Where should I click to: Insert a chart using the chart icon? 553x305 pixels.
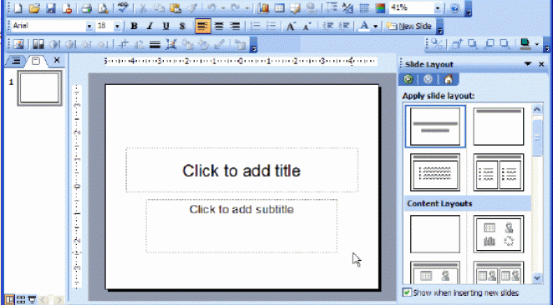[263, 8]
